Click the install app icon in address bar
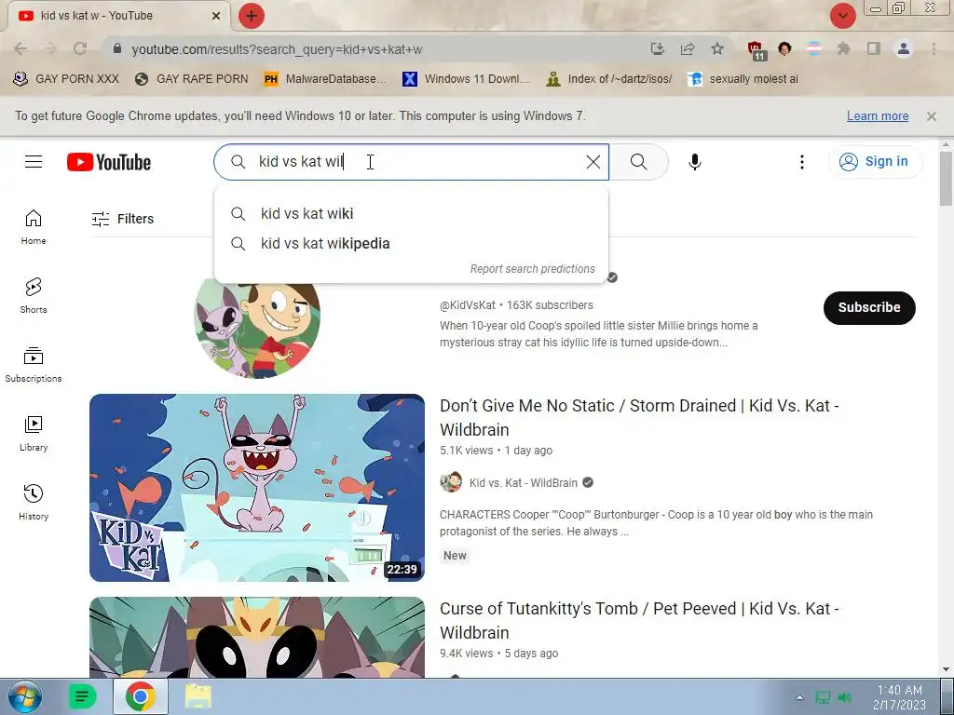The width and height of the screenshot is (954, 715). pos(657,48)
